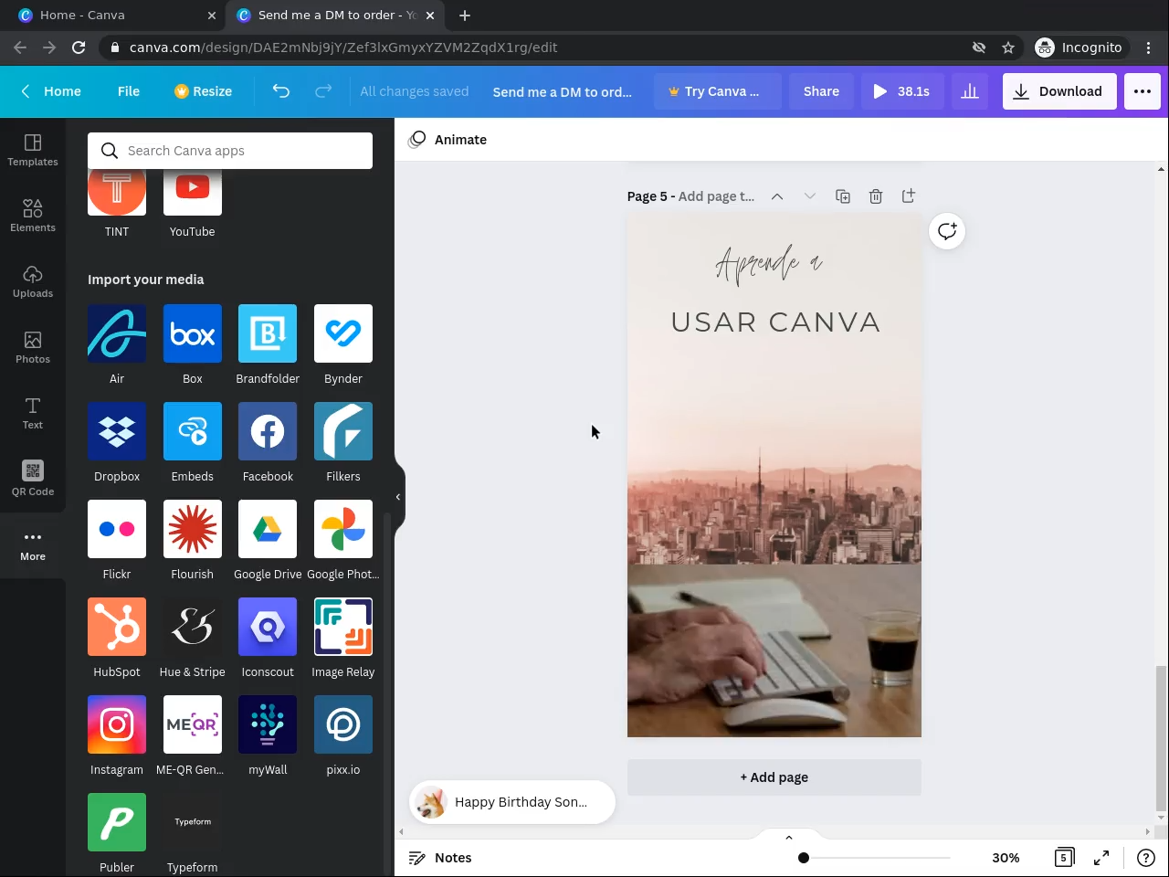Open the Help question mark
Viewport: 1169px width, 877px height.
pos(1145,858)
